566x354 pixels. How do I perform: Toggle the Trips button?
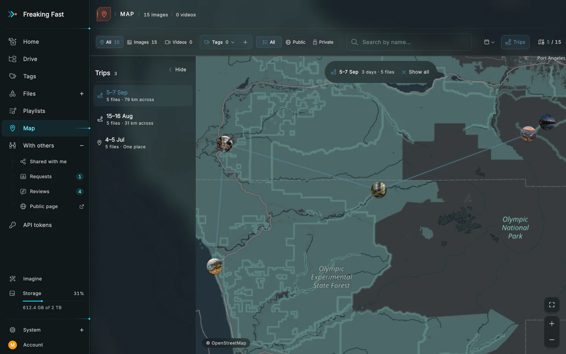515,42
